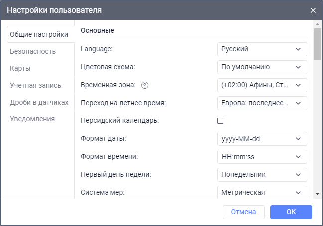Switch to the Безопасность tab
Viewport: 323px width, 226px height.
tap(33, 51)
